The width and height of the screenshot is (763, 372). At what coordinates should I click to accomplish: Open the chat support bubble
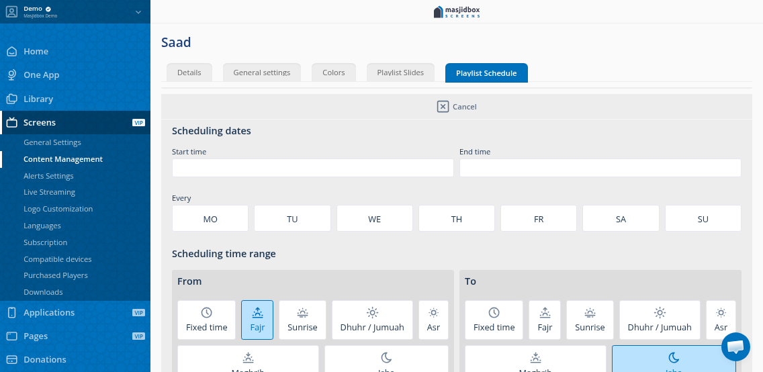click(x=735, y=346)
